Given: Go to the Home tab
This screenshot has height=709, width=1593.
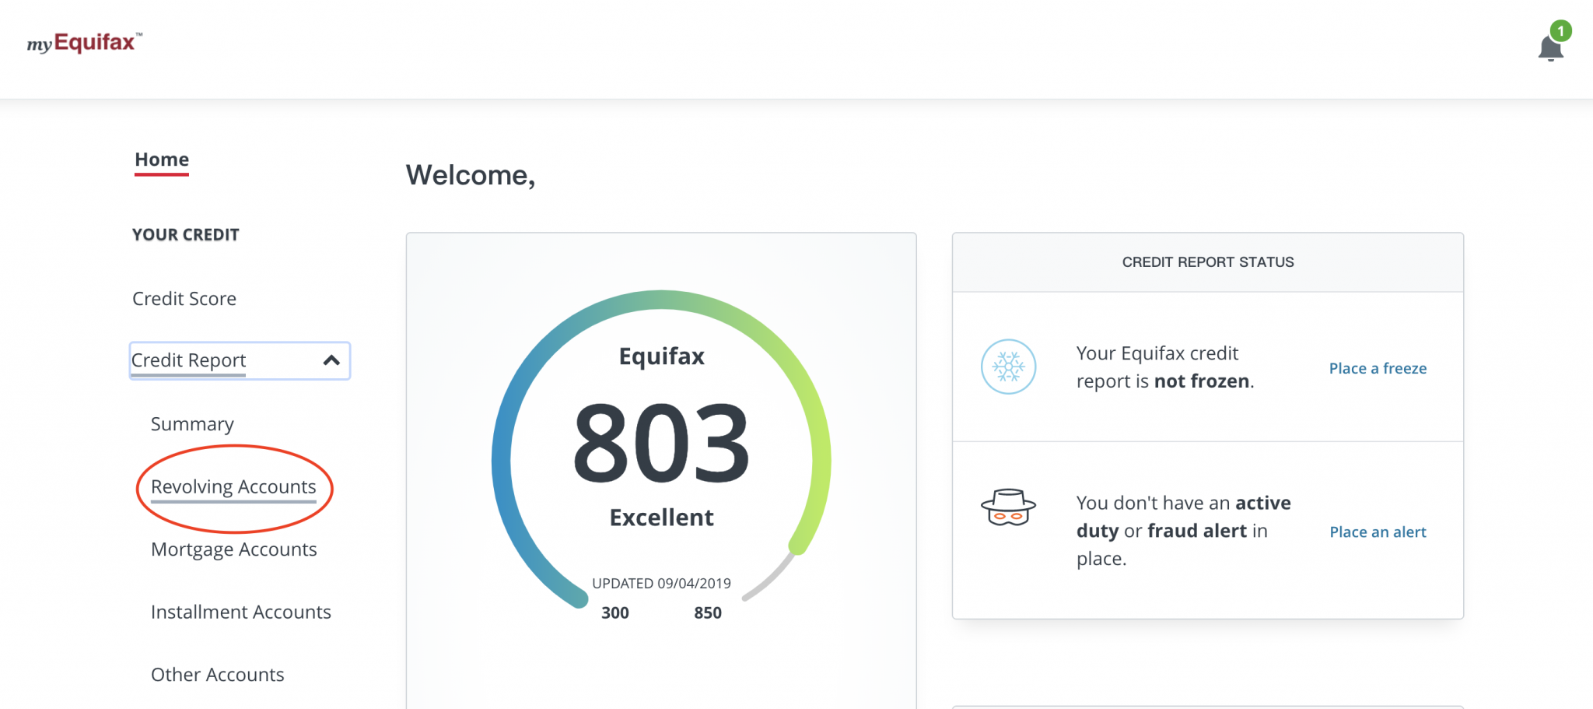Looking at the screenshot, I should pyautogui.click(x=162, y=160).
